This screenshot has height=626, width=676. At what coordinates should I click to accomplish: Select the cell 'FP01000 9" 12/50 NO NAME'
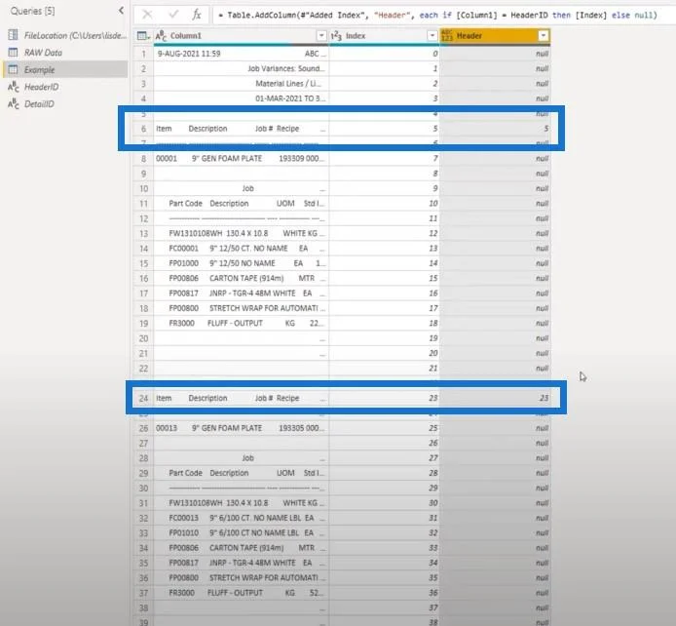pos(242,263)
